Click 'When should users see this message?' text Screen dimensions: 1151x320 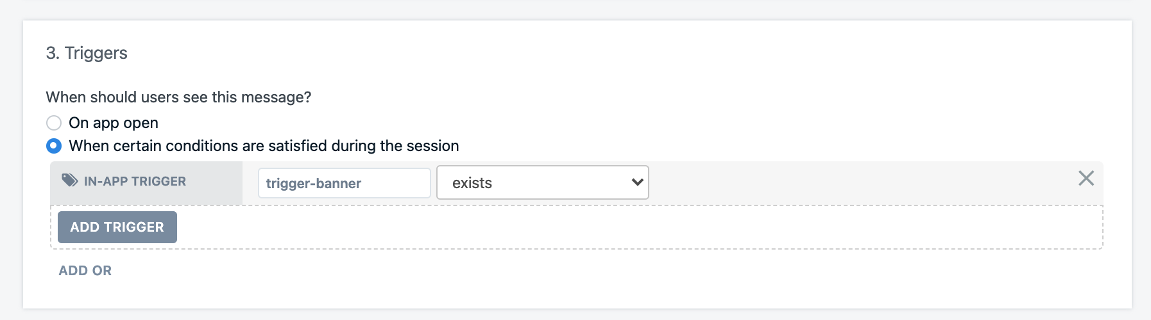pos(178,97)
